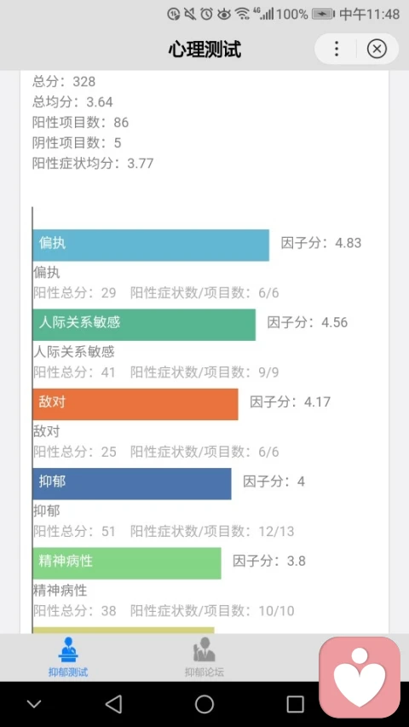Tap the 阳性症状均分 3.77 line
This screenshot has height=727, width=409.
[x=93, y=163]
